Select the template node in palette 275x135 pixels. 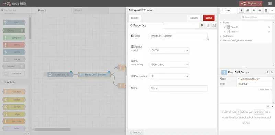point(14,121)
